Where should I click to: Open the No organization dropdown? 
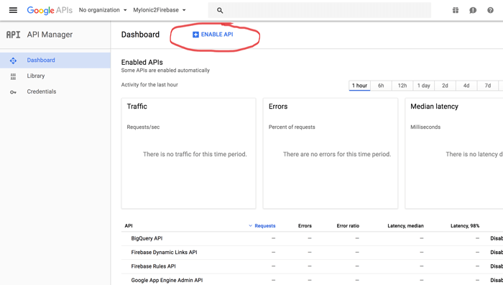[x=103, y=10]
